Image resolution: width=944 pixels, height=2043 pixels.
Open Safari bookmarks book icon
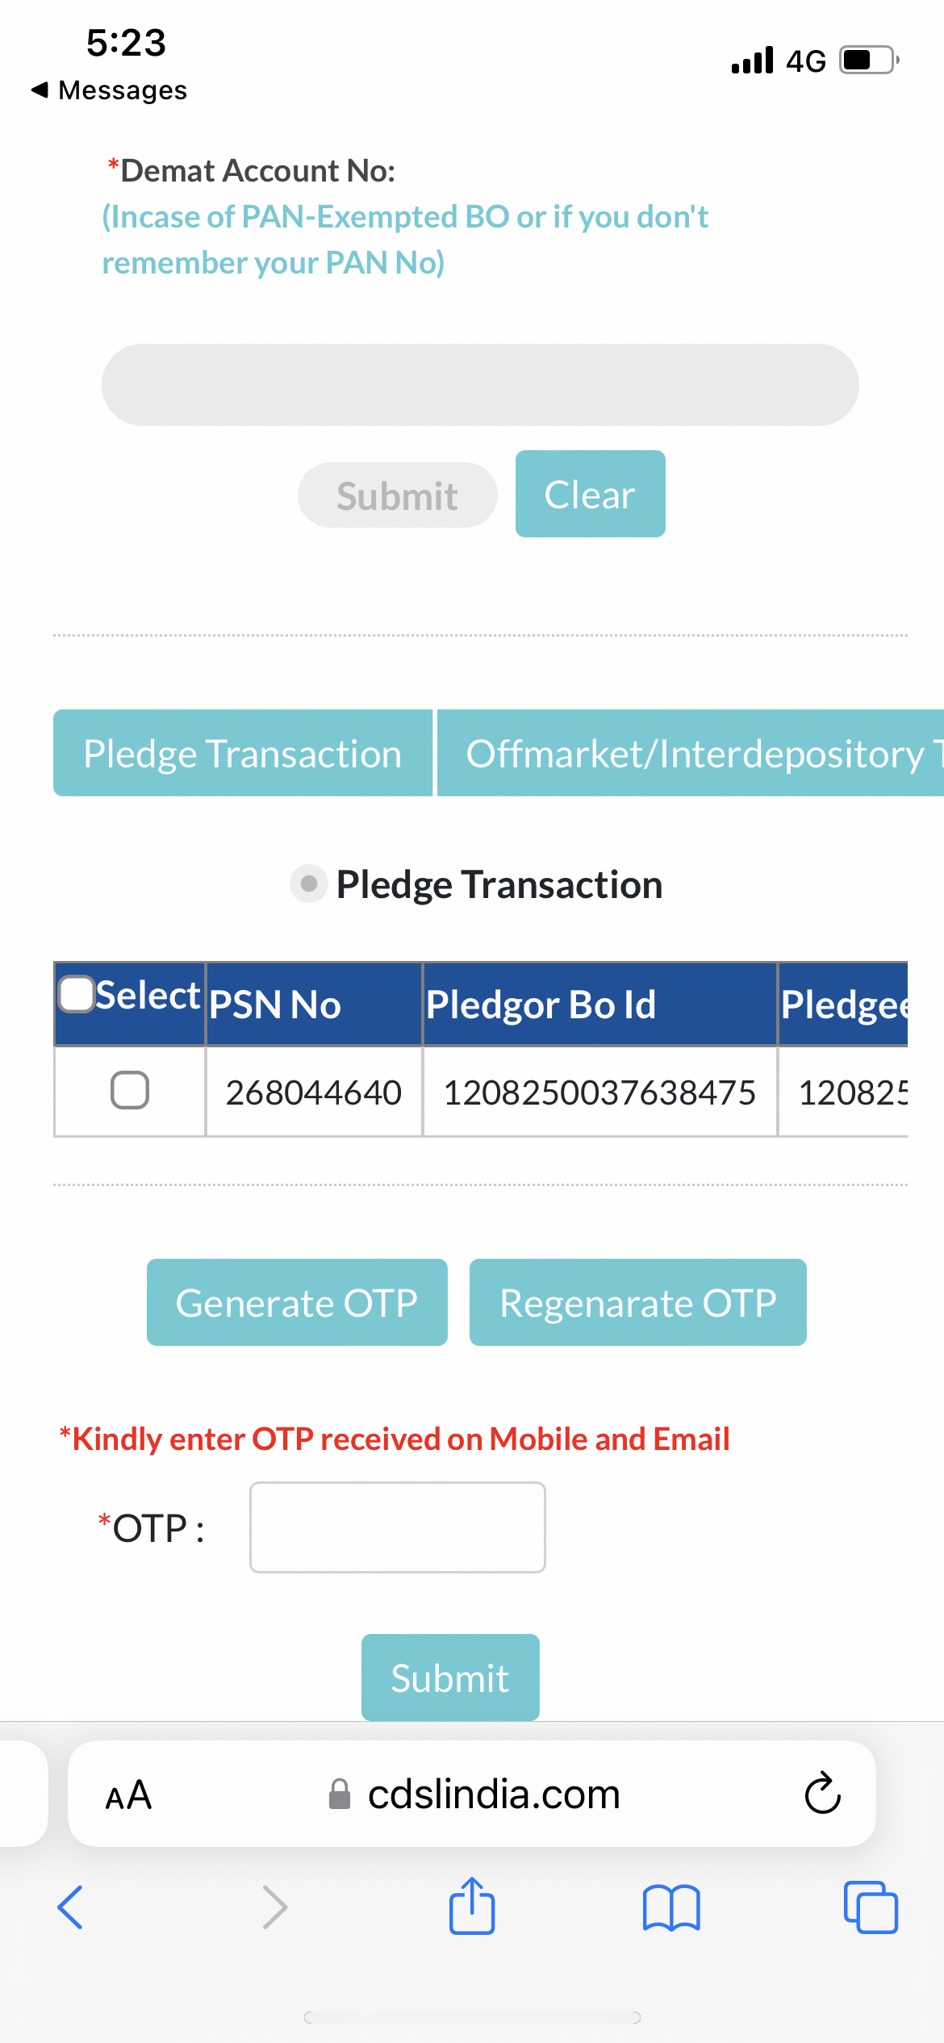671,1907
